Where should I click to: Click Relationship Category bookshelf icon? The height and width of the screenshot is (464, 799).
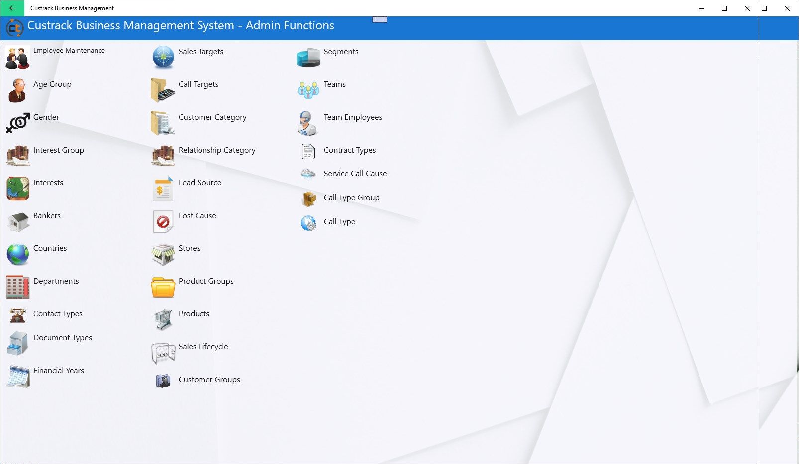pos(163,156)
